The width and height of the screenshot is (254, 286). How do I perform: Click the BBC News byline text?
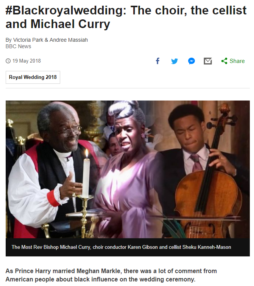[x=19, y=46]
